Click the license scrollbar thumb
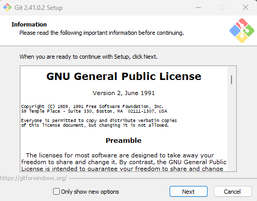This screenshot has width=257, height=201. pos(232,79)
